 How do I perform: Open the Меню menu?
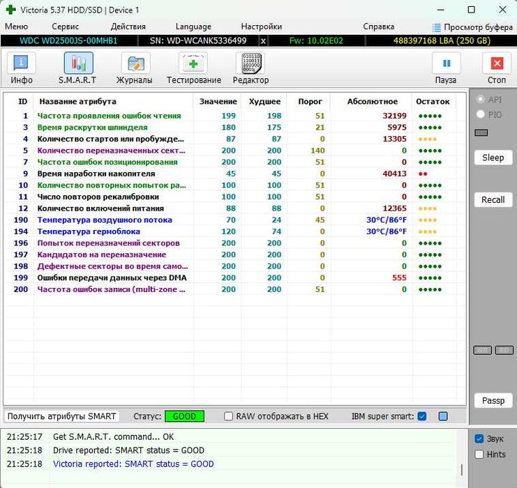click(16, 26)
